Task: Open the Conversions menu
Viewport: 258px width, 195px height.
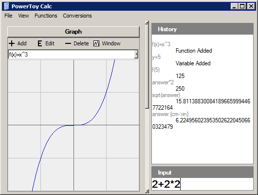Action: [x=77, y=16]
